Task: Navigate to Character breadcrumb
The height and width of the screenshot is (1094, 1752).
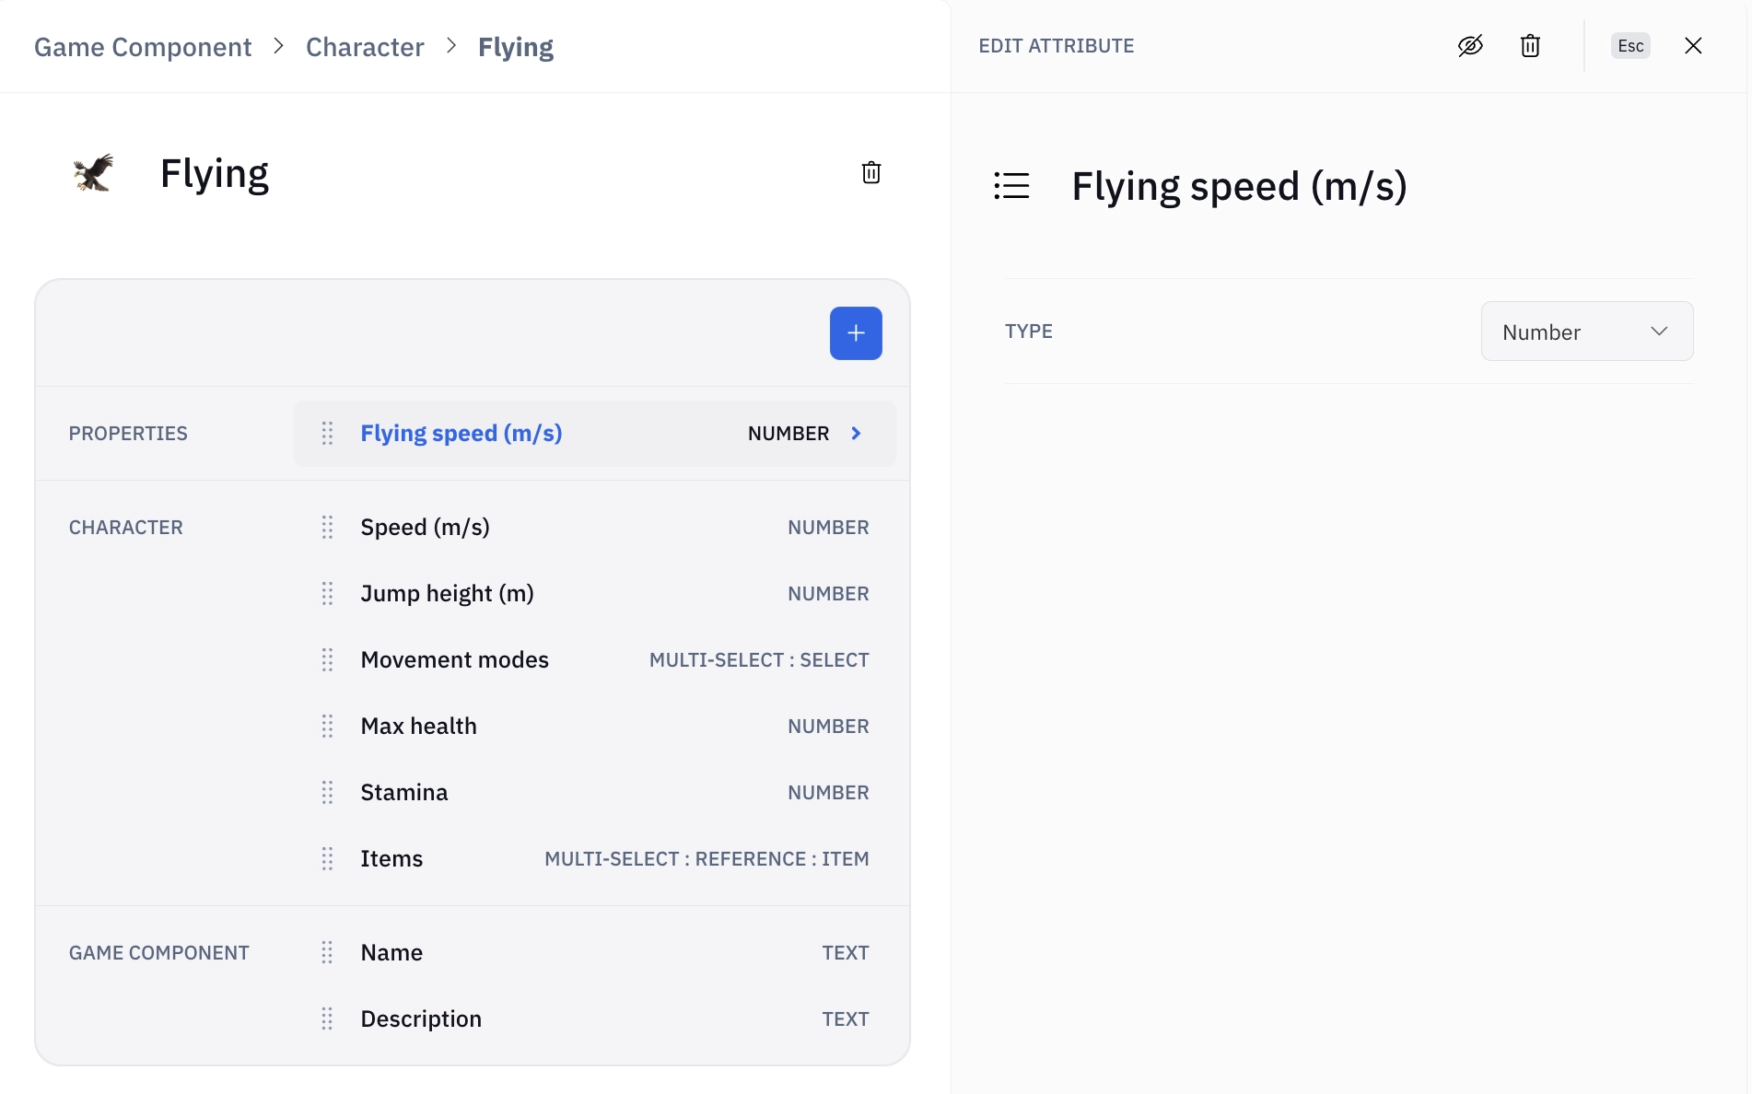Action: tap(365, 47)
